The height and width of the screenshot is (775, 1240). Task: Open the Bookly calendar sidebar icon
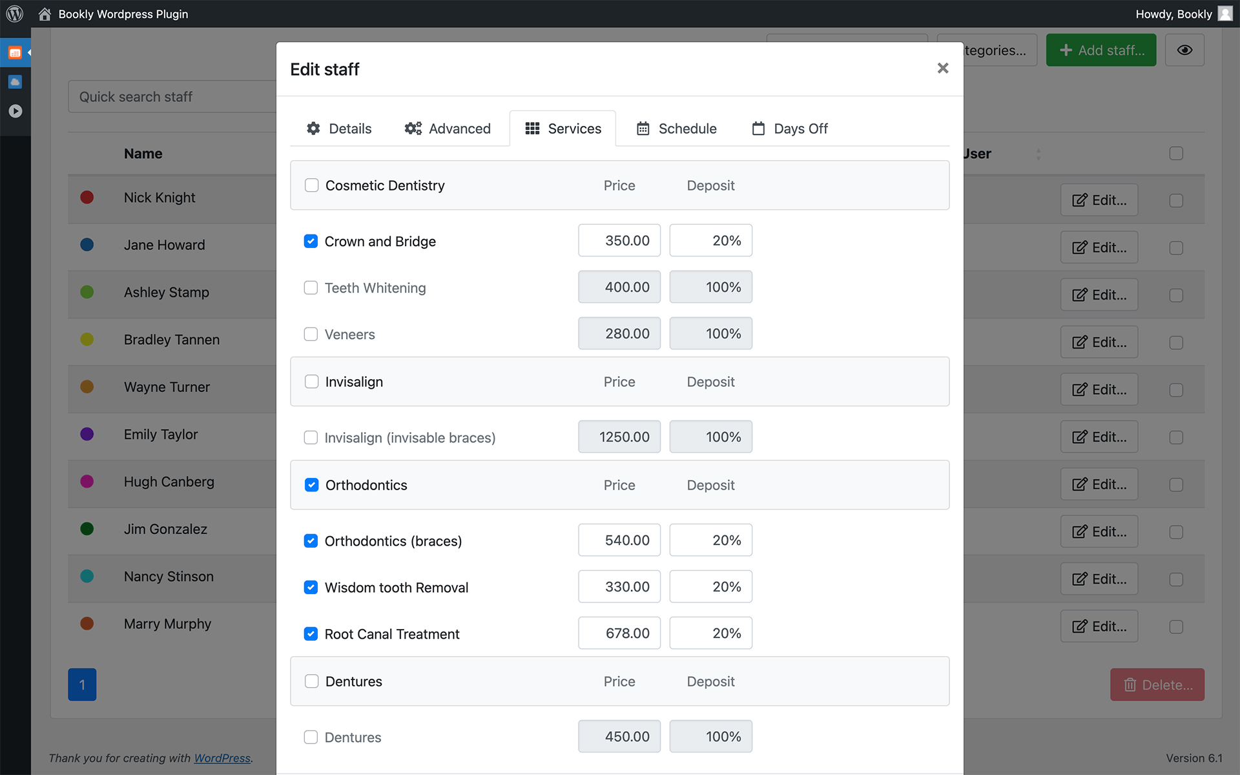pos(15,53)
